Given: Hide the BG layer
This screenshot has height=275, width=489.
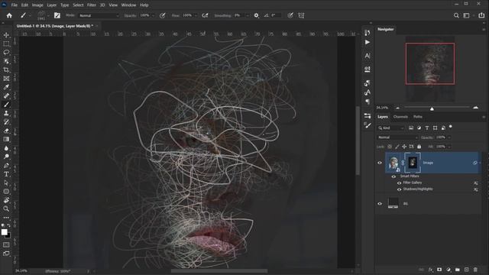Looking at the screenshot, I should pos(380,204).
